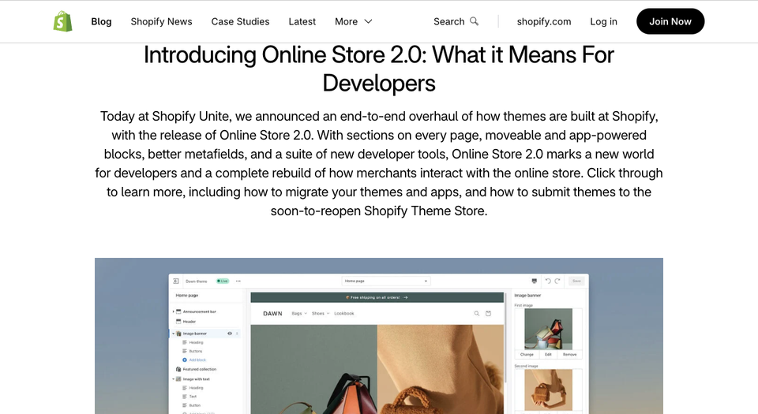
Task: Click the preview pane vertical scrollbar
Action: (505, 338)
